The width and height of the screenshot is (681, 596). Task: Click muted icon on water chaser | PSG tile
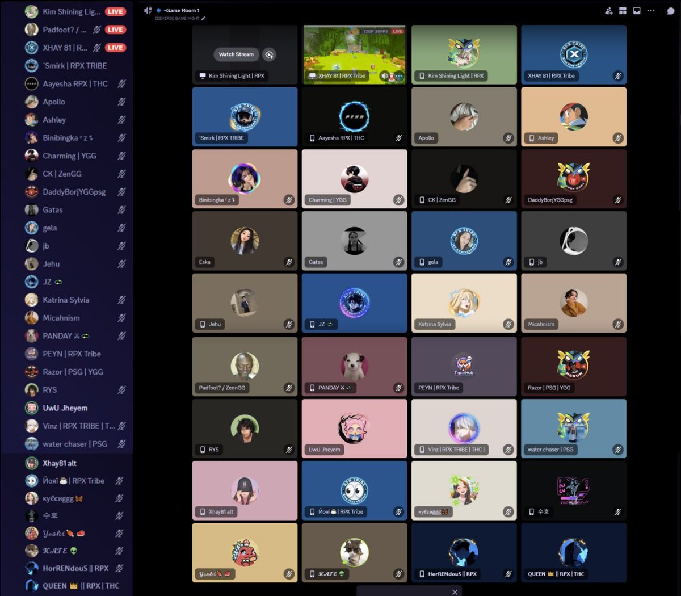[618, 450]
